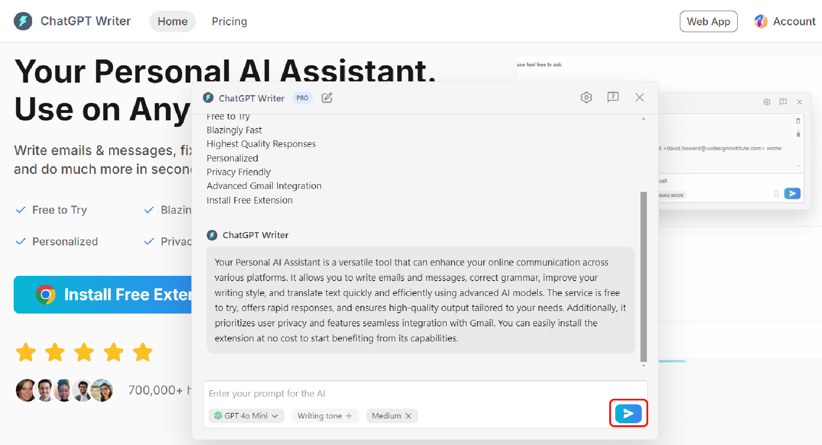This screenshot has width=822, height=445.
Task: Click the EMAIL MODE chip in demo window
Action: [x=672, y=195]
